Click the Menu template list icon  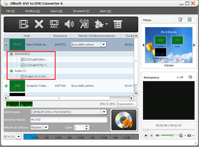tap(190, 20)
